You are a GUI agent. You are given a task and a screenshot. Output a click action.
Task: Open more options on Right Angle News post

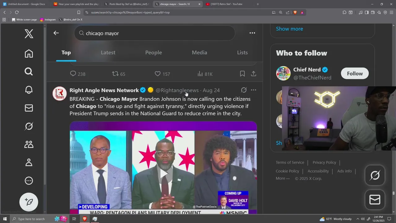coord(254,90)
